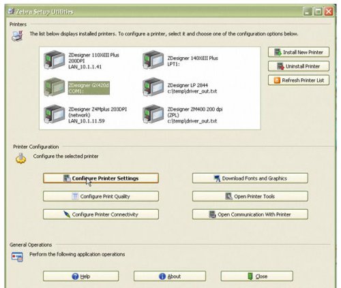341x288 pixels.
Task: Click the Printers section printer icon
Action: coord(17,36)
